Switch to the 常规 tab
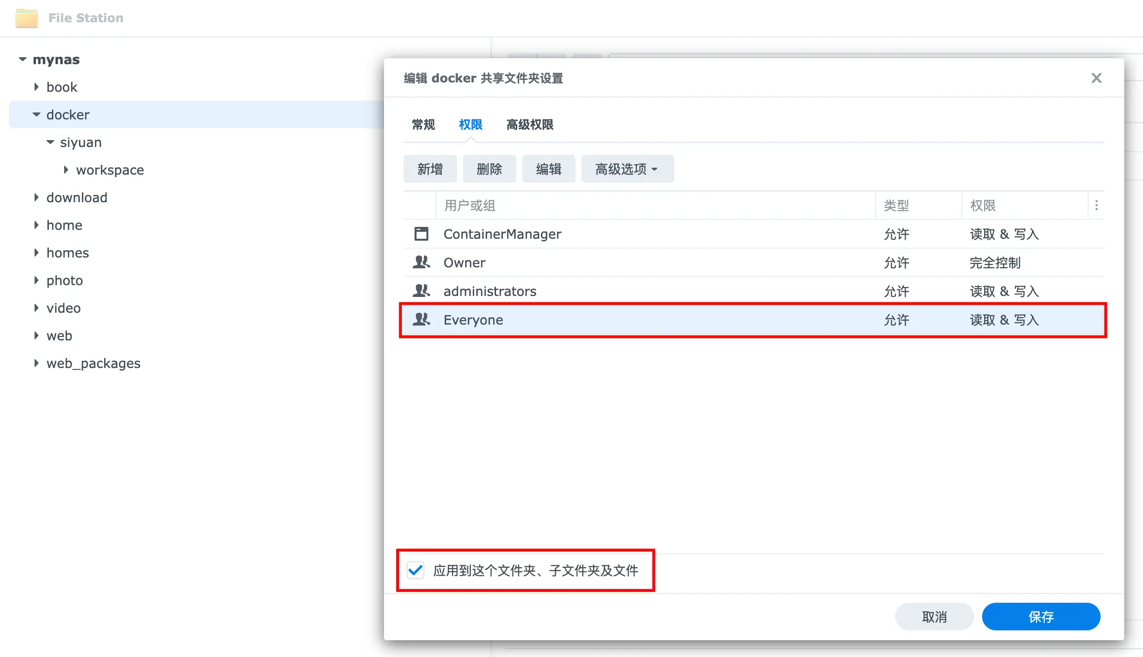The height and width of the screenshot is (657, 1143). click(x=423, y=125)
